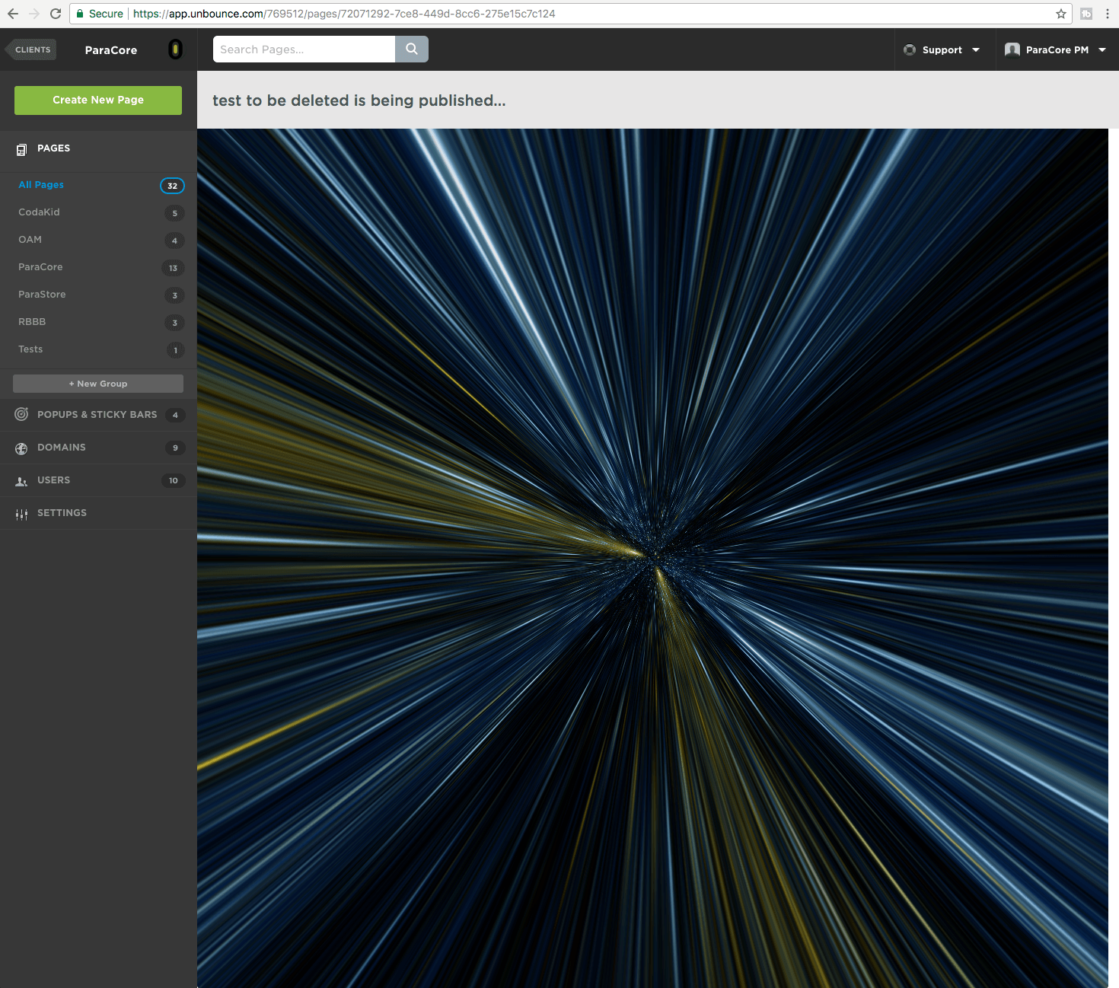Expand the ParaCore PM account dropdown arrow
Viewport: 1119px width, 988px height.
(x=1102, y=50)
